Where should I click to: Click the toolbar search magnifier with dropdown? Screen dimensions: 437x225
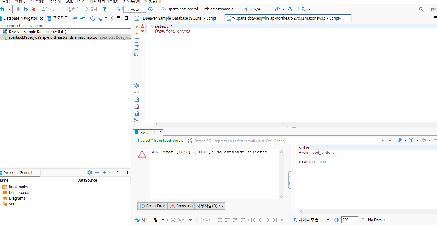pos(304,9)
